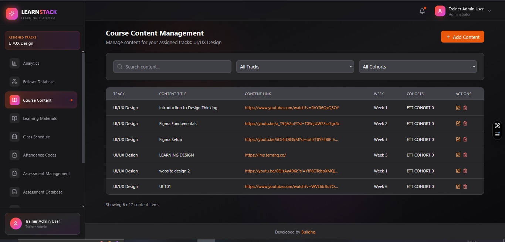Screen dimensions: 505x242
Task: Select Assessment Management from the sidebar
Action: coord(46,174)
